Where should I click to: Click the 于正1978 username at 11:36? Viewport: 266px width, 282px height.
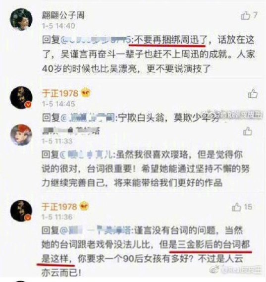click(59, 207)
